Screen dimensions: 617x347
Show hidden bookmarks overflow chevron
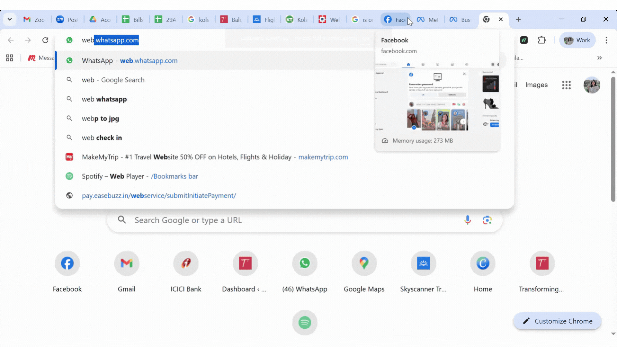(599, 58)
